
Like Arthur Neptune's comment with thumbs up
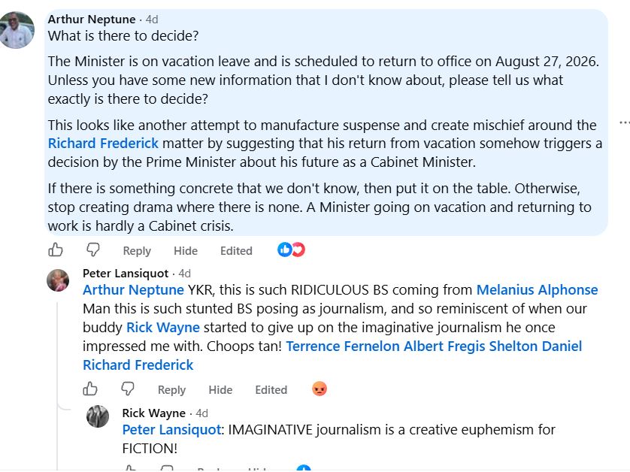pyautogui.click(x=56, y=250)
